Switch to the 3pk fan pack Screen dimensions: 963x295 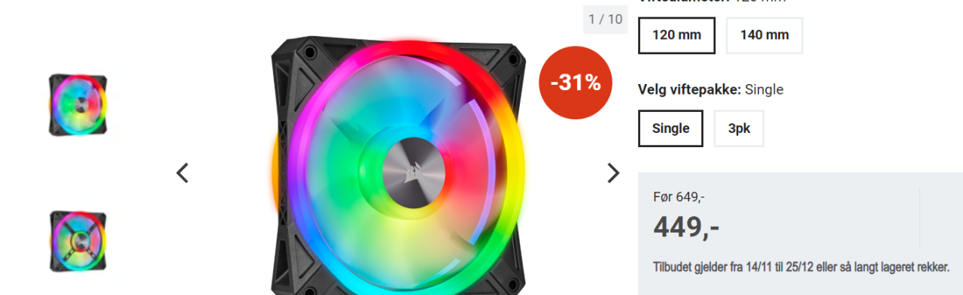(739, 128)
